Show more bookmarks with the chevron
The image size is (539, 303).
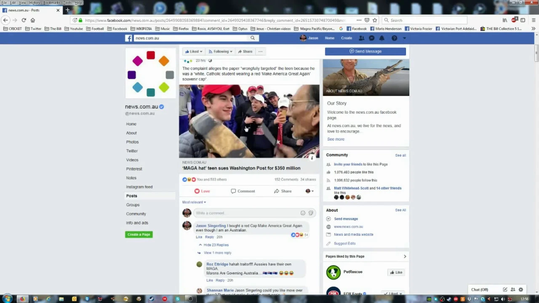[533, 29]
